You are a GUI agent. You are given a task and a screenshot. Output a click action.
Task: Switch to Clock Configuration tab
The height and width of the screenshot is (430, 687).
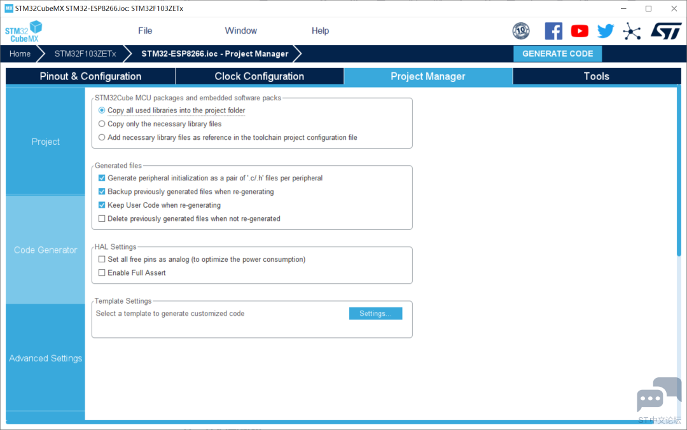coord(260,76)
